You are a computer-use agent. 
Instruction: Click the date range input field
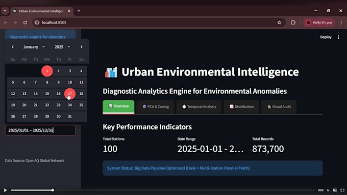(x=40, y=130)
